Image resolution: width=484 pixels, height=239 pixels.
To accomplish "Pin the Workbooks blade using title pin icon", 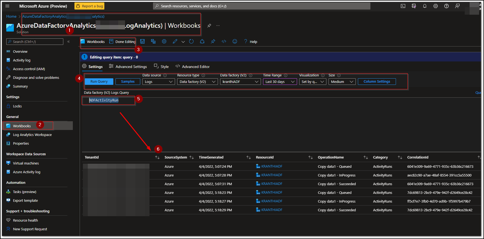I will tap(209, 26).
